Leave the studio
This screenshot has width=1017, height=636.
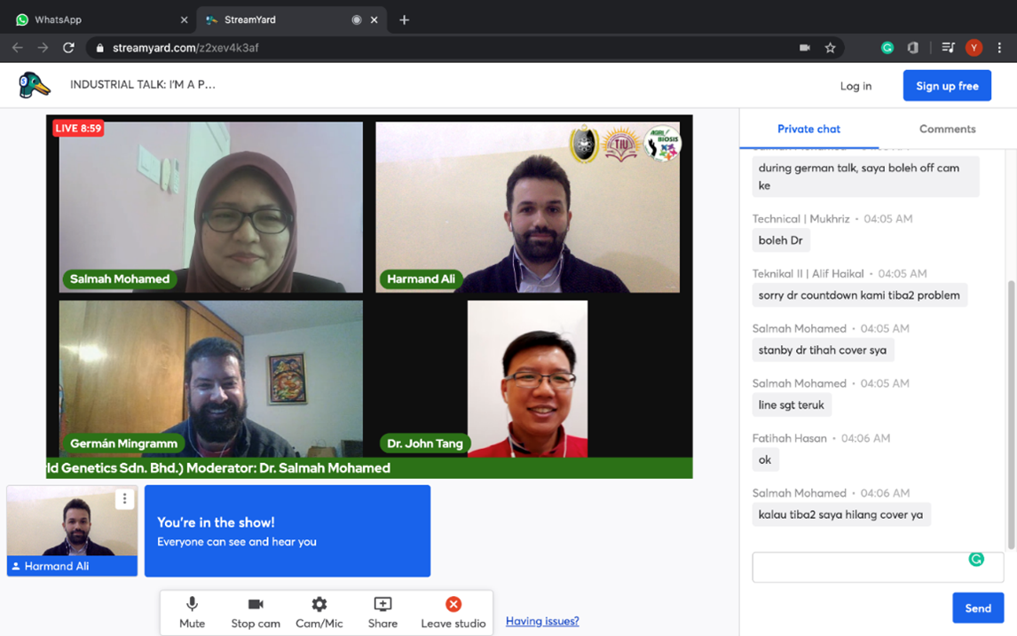453,612
